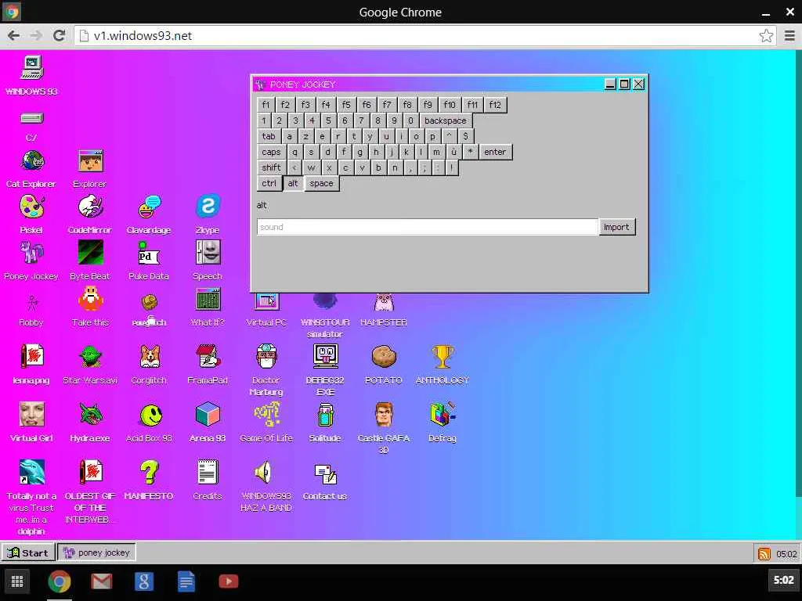The width and height of the screenshot is (802, 601).
Task: Launch Arena 93 cube icon
Action: pos(208,415)
